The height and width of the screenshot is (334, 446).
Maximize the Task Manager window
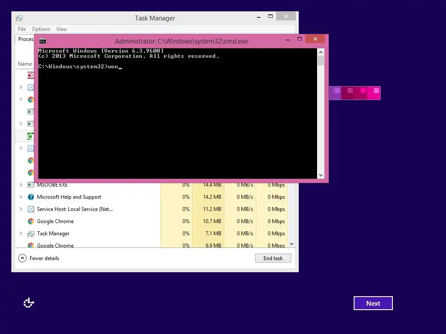[x=270, y=17]
